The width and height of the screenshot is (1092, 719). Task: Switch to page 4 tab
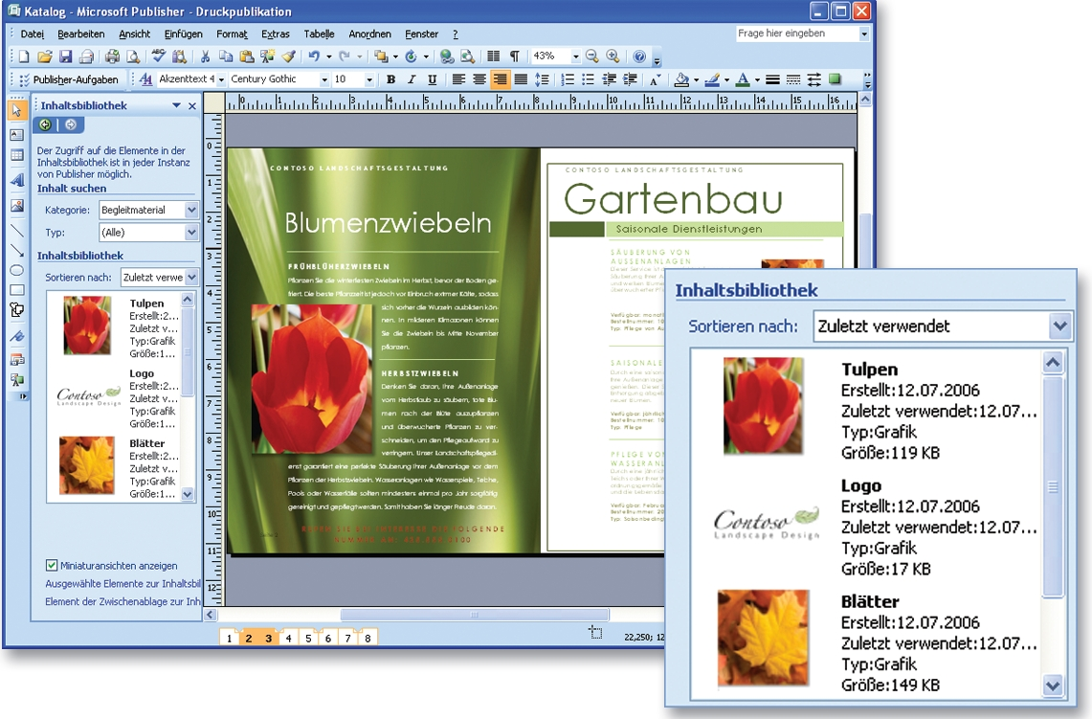click(x=288, y=638)
